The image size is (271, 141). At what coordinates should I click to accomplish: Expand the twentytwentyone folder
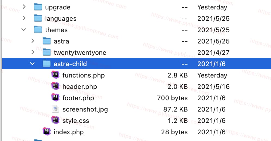[33, 52]
